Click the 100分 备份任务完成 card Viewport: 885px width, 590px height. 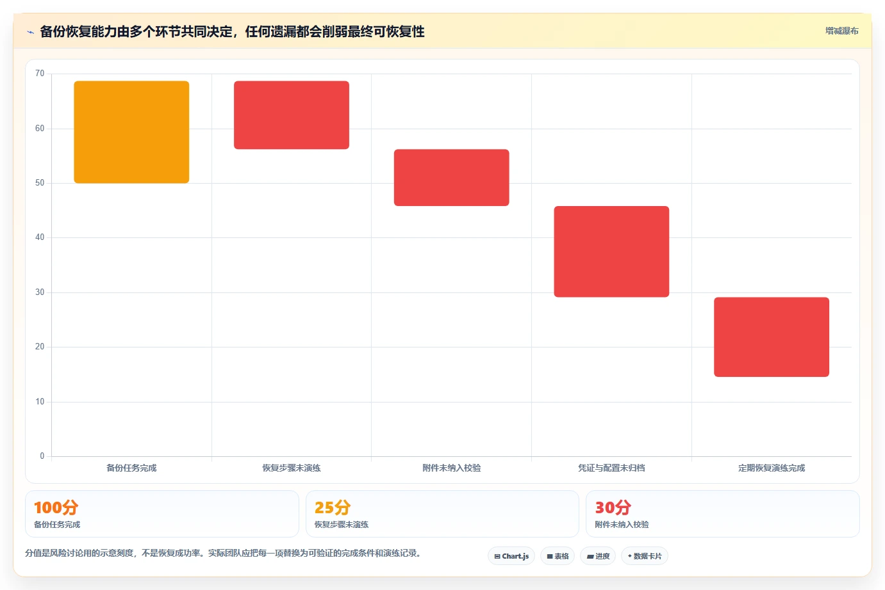point(161,514)
